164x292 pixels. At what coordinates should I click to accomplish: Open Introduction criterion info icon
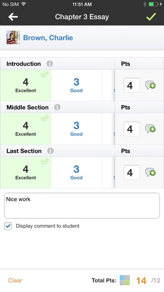coord(50,64)
